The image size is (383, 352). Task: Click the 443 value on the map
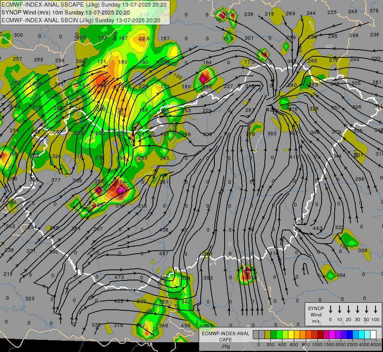pos(318,228)
